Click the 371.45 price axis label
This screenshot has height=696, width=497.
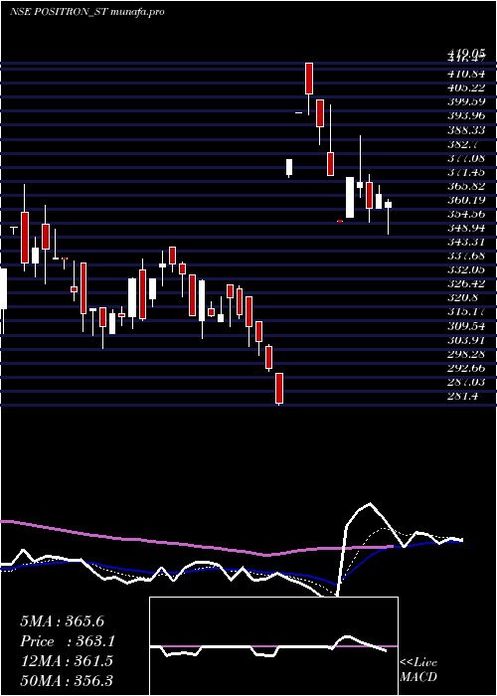466,172
